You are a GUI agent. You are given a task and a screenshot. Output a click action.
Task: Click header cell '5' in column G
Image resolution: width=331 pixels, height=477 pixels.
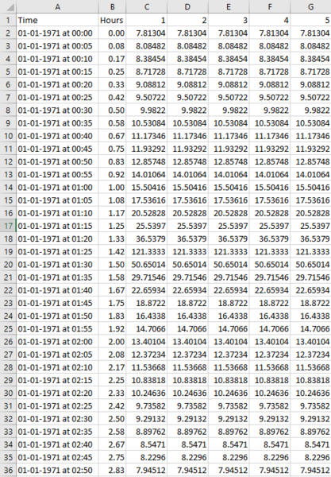[x=310, y=20]
